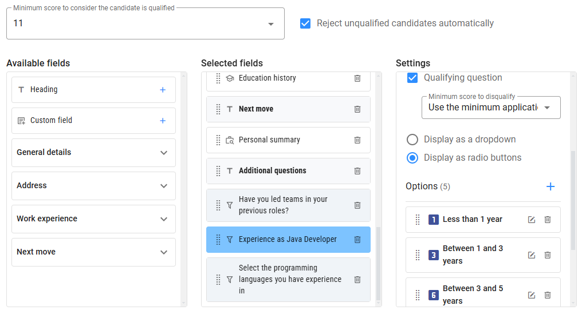
Task: Remove the Personal summary field
Action: click(357, 140)
